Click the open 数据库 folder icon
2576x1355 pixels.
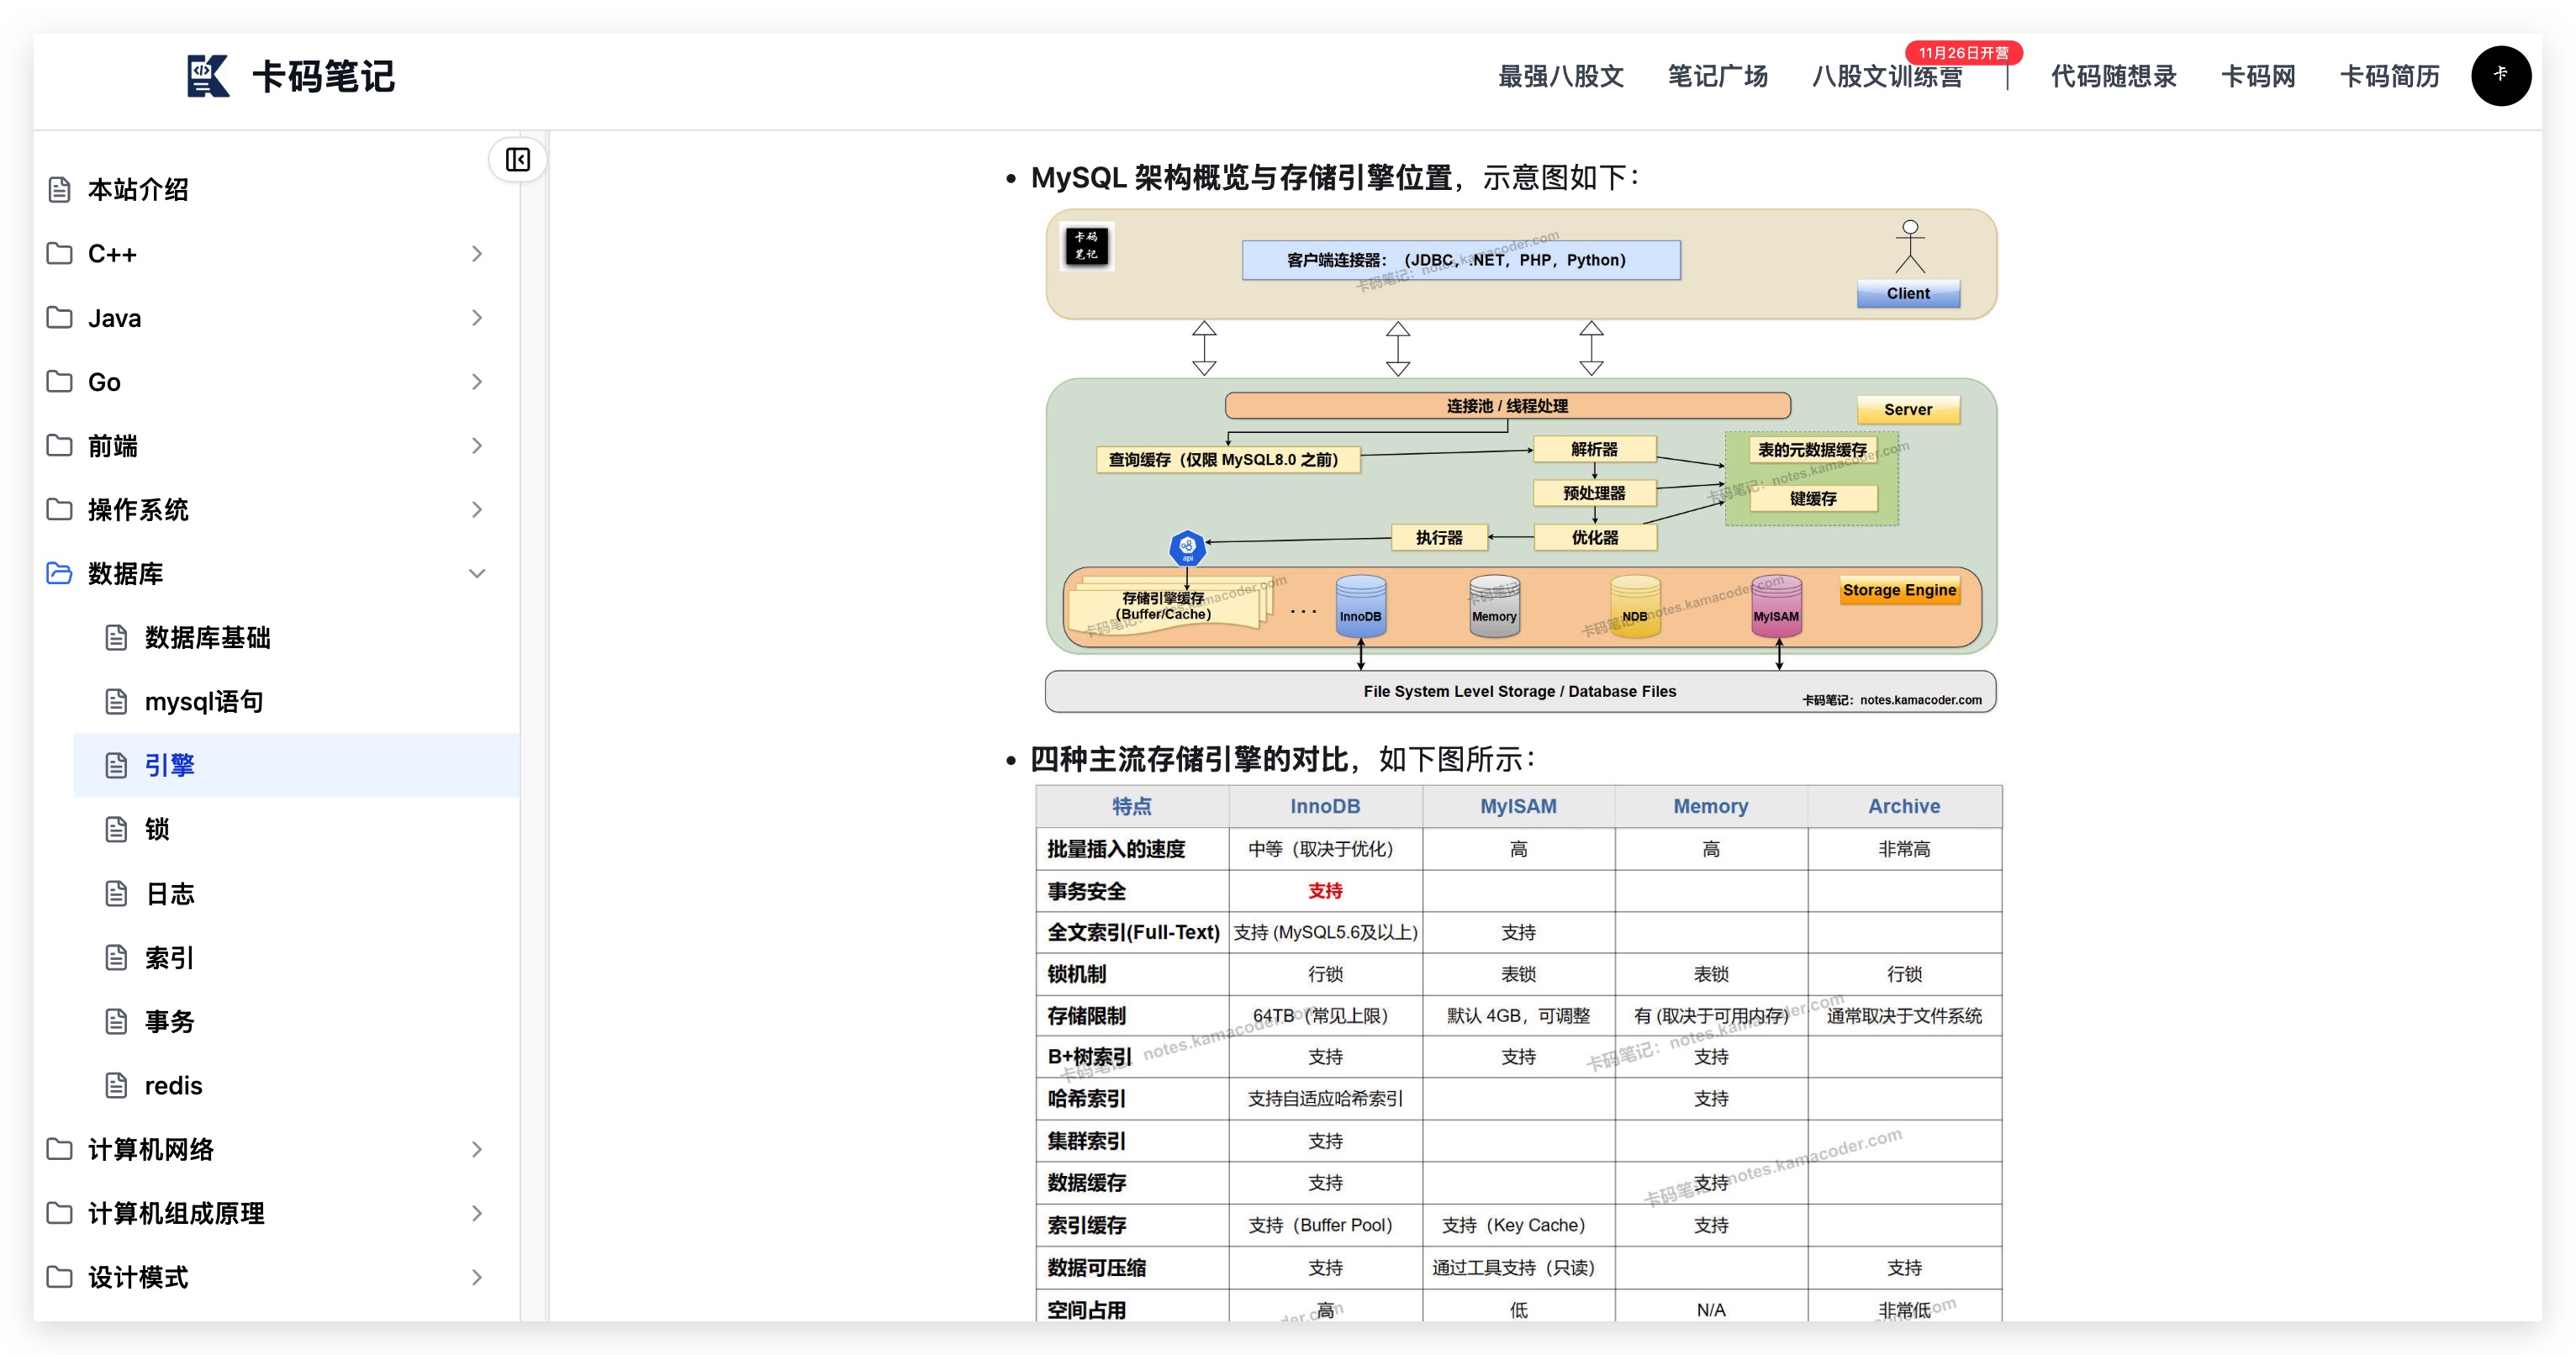click(x=60, y=574)
